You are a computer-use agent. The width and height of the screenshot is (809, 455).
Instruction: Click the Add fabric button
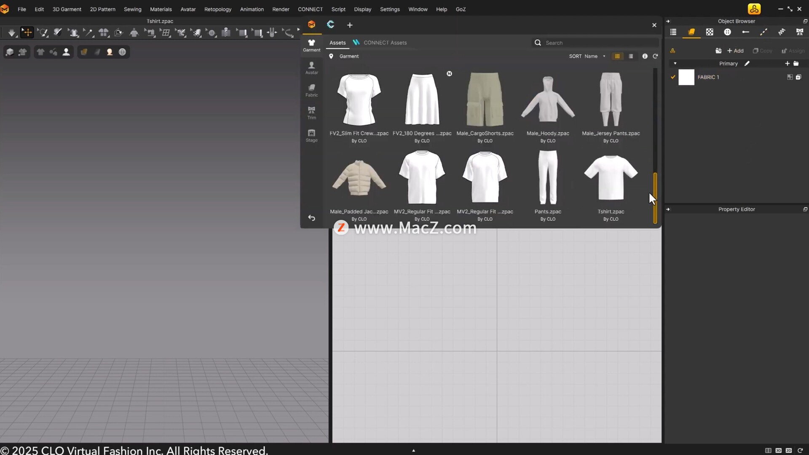[735, 51]
